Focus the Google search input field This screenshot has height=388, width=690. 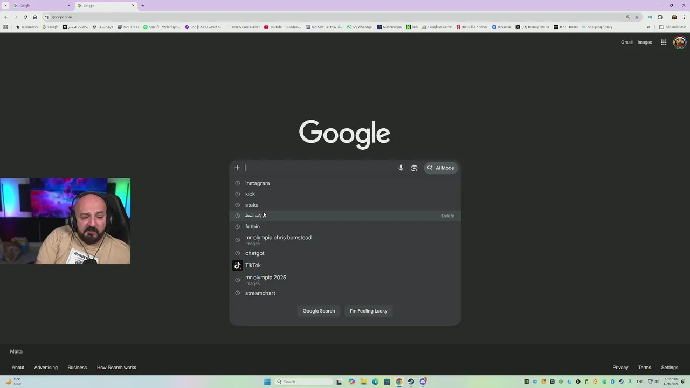click(319, 168)
